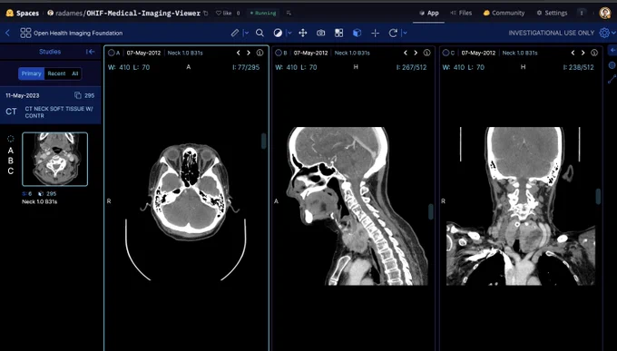The width and height of the screenshot is (617, 351).
Task: Click the Neck 1.0 B31s series thumbnail
Action: [x=55, y=159]
